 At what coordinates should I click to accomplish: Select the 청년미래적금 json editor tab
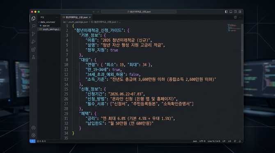[76, 17]
